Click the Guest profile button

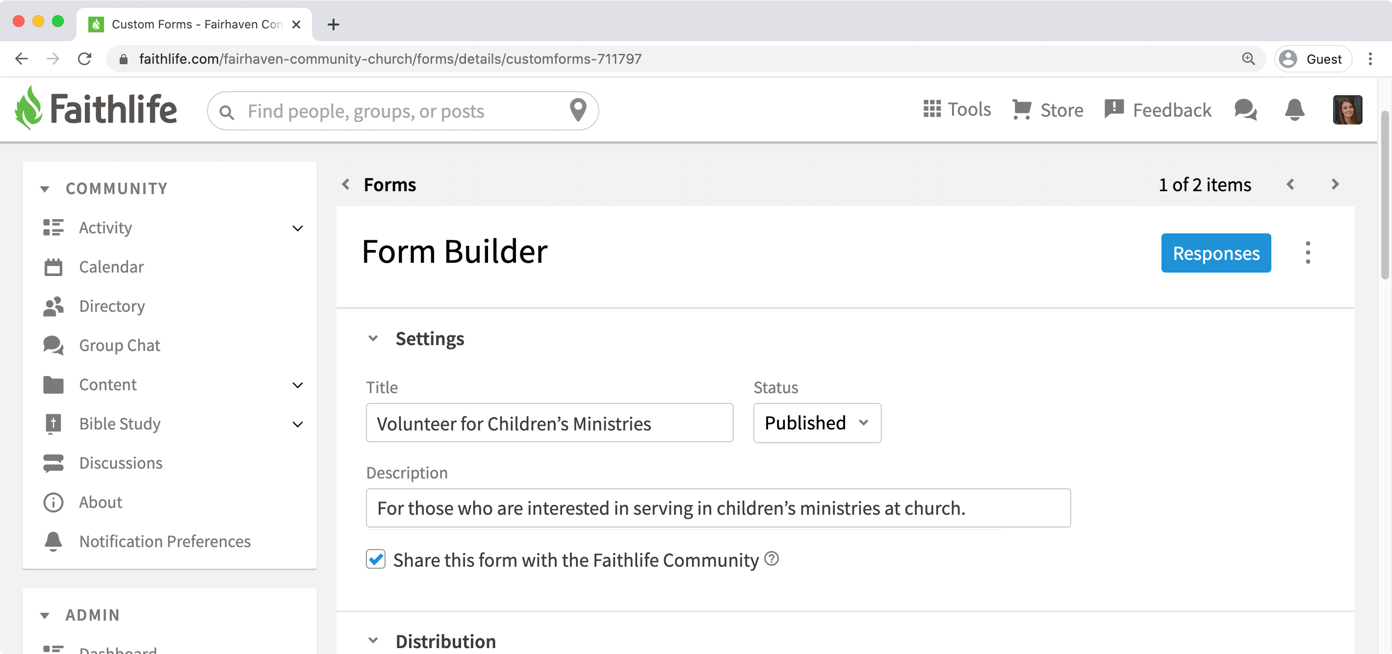pos(1313,59)
